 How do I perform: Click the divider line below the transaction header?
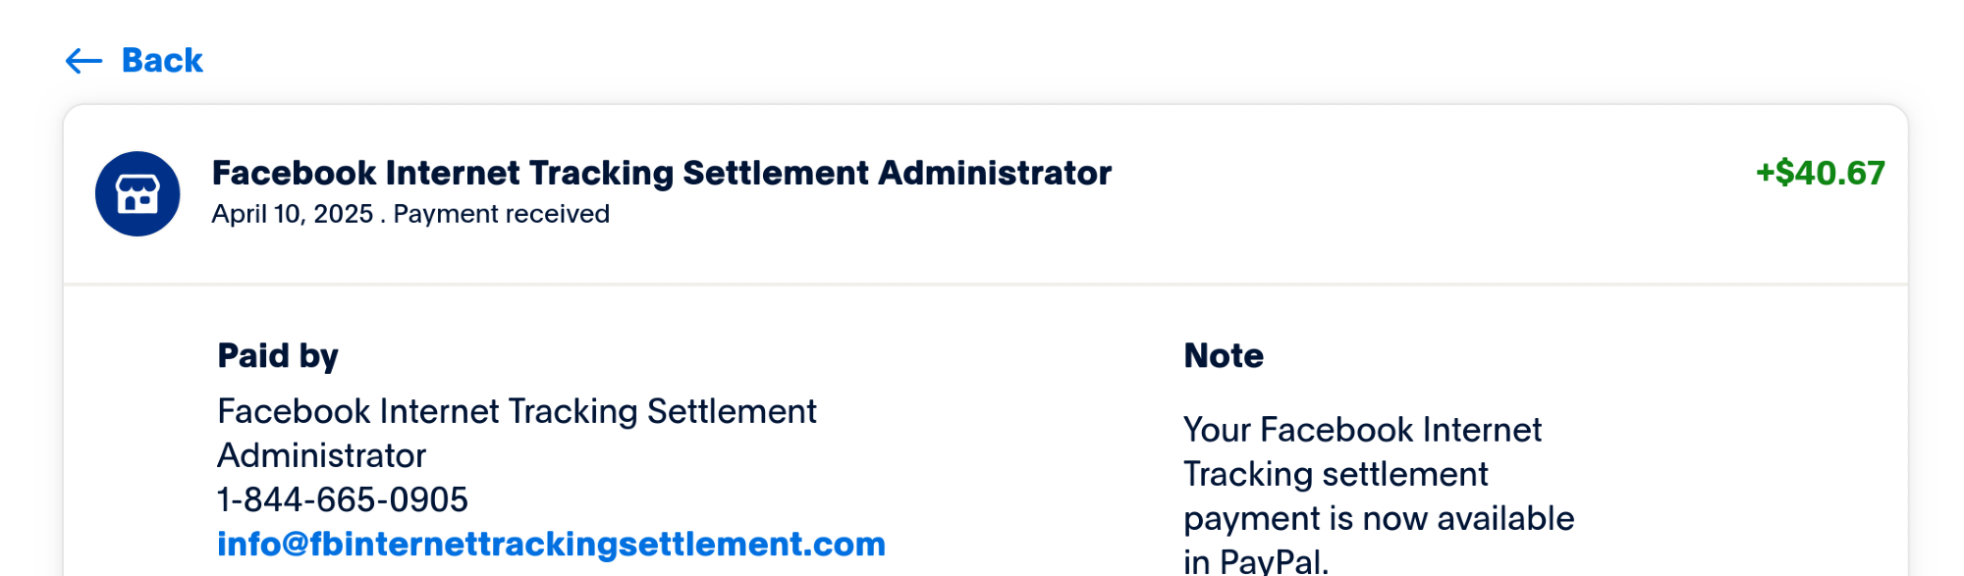[985, 285]
